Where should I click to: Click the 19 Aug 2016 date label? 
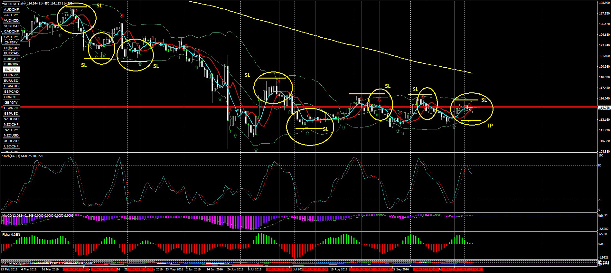pyautogui.click(x=339, y=269)
